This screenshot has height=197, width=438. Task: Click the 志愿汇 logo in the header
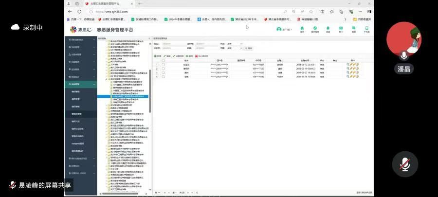(x=80, y=30)
